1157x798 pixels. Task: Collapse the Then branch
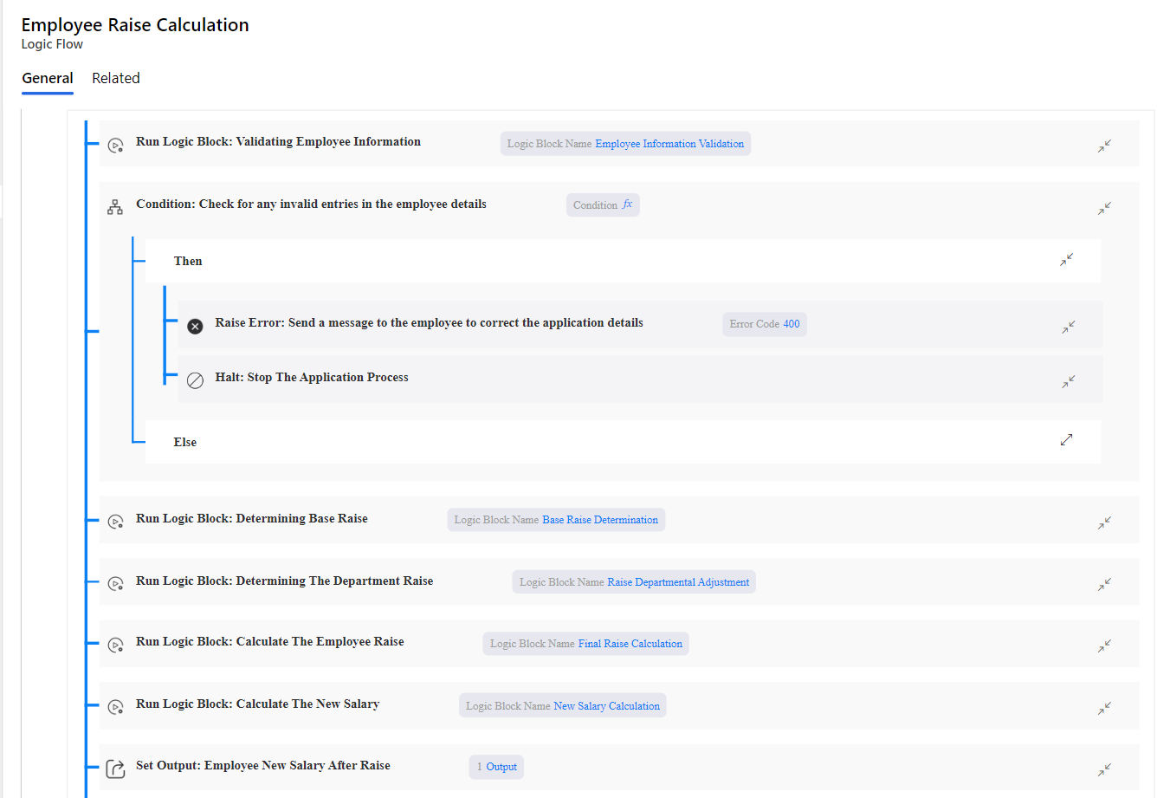pos(1066,259)
